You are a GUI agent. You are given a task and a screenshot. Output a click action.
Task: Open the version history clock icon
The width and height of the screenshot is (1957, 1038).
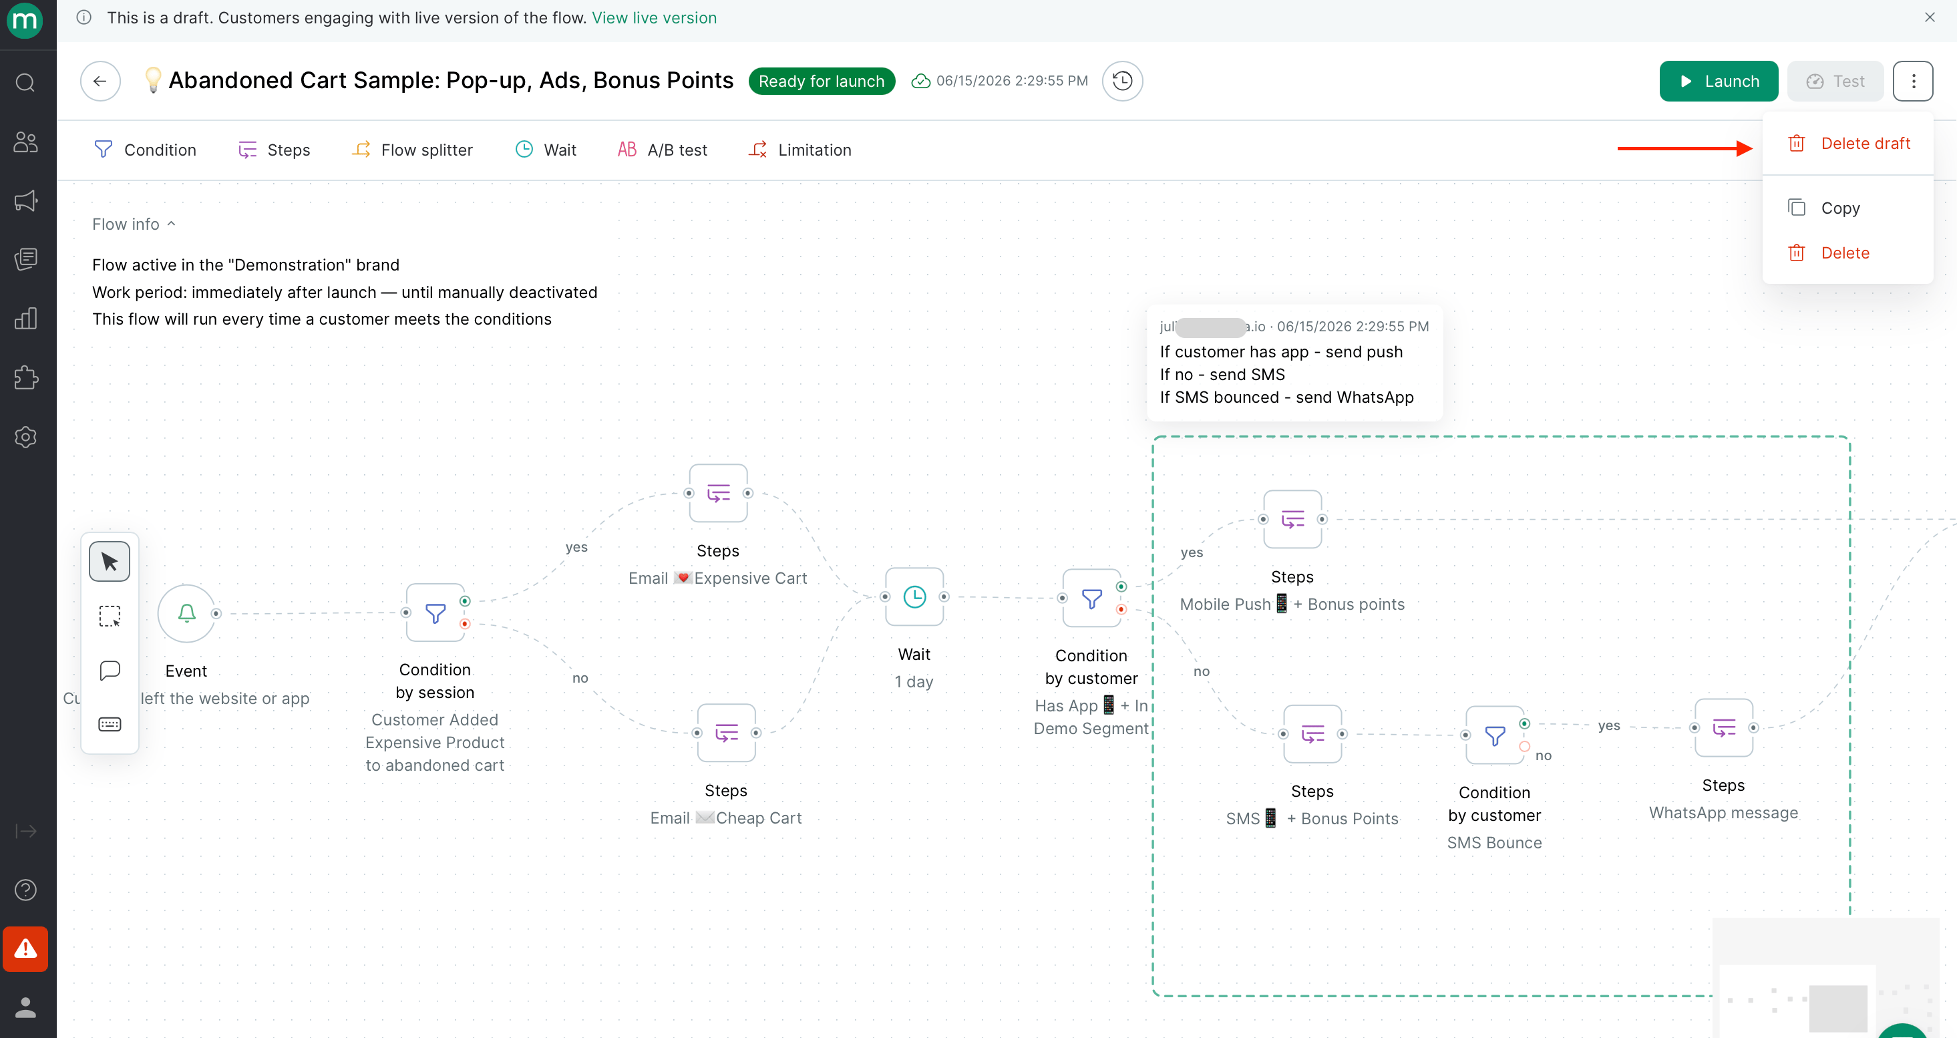[x=1122, y=81]
